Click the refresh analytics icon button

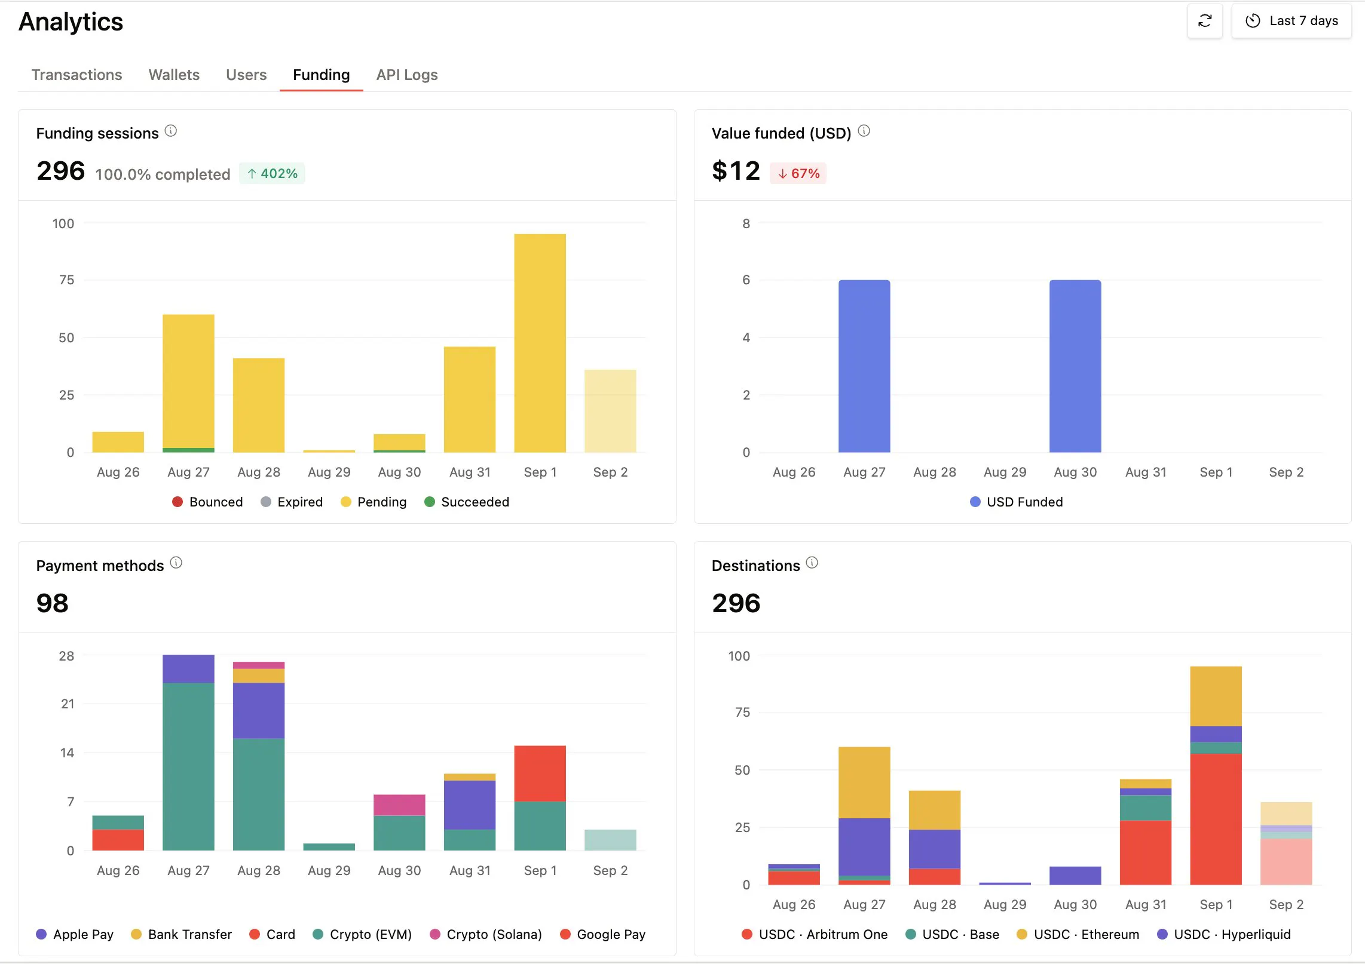[1204, 21]
